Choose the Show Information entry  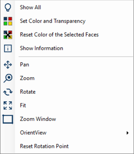67,48
